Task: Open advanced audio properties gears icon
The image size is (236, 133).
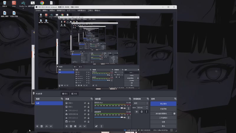Action: tap(96, 126)
